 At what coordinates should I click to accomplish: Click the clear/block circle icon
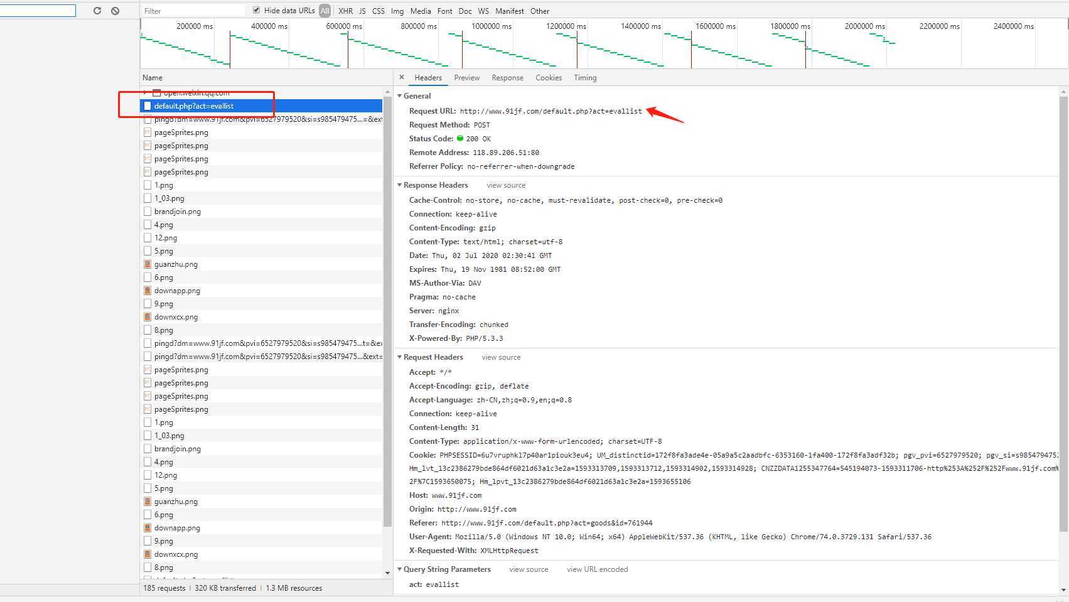point(115,11)
